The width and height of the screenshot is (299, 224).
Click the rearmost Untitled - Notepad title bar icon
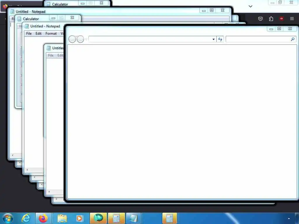(12, 12)
